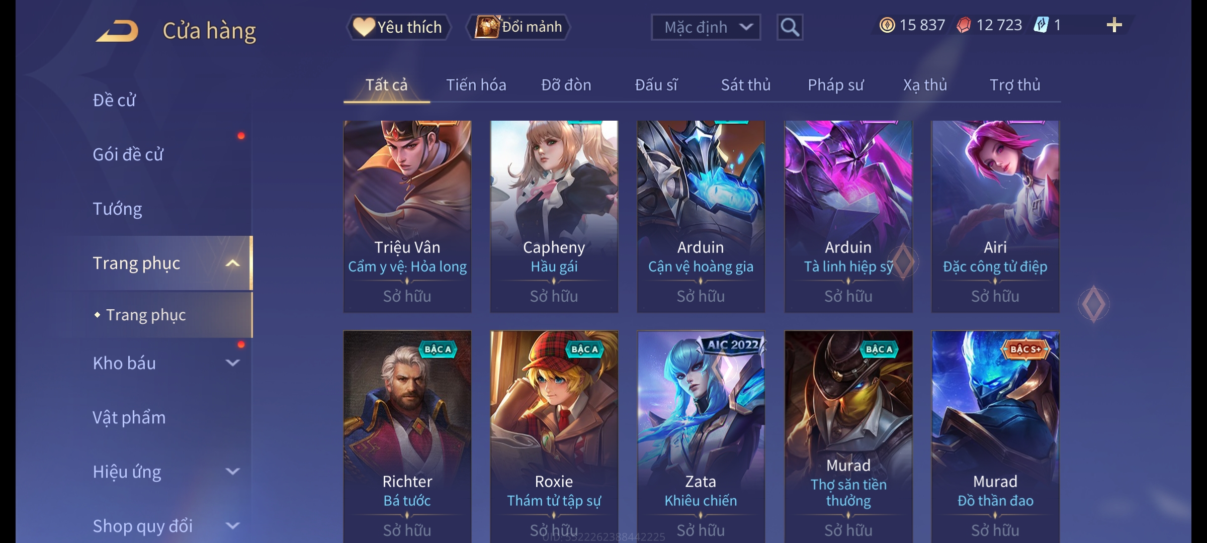Select Capheny Hầu gái skin card
Image resolution: width=1207 pixels, height=543 pixels.
click(x=554, y=216)
